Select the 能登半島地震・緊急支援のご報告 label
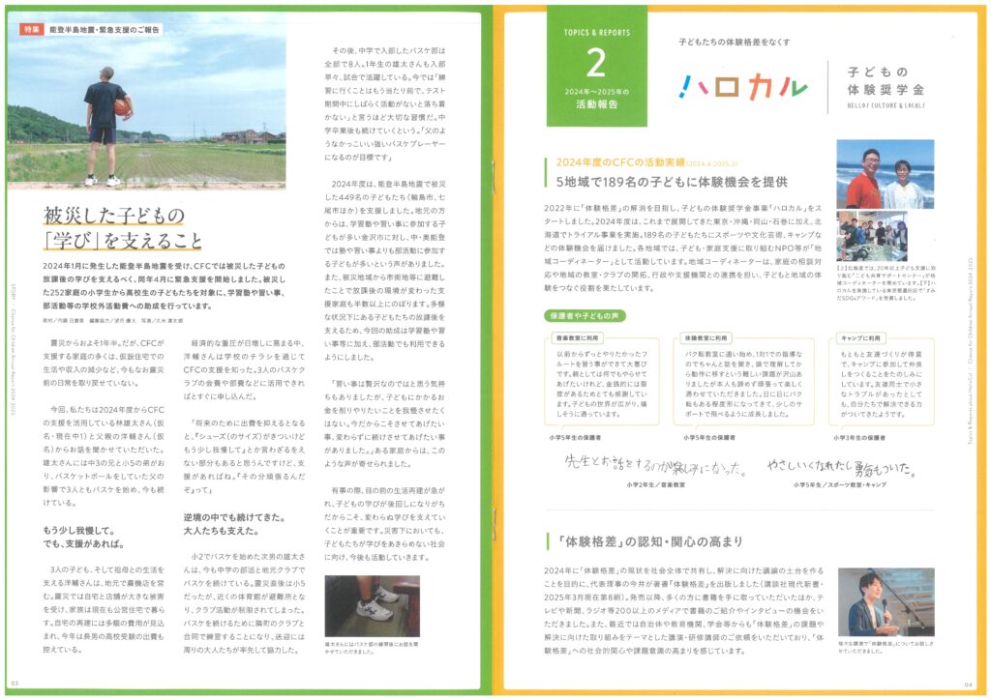991x700 pixels. [x=105, y=30]
